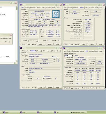Click the Code Name value 'Coffee Lake' in CPU window

tap(34, 13)
